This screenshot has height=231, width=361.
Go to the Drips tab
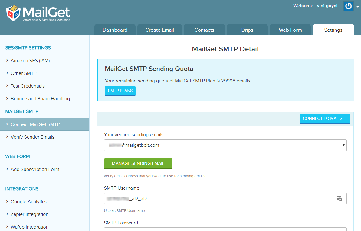click(247, 30)
